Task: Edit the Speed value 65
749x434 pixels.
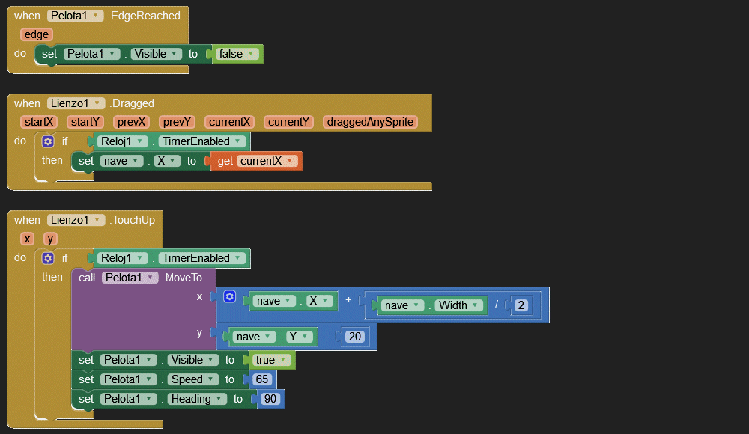Action: click(262, 379)
